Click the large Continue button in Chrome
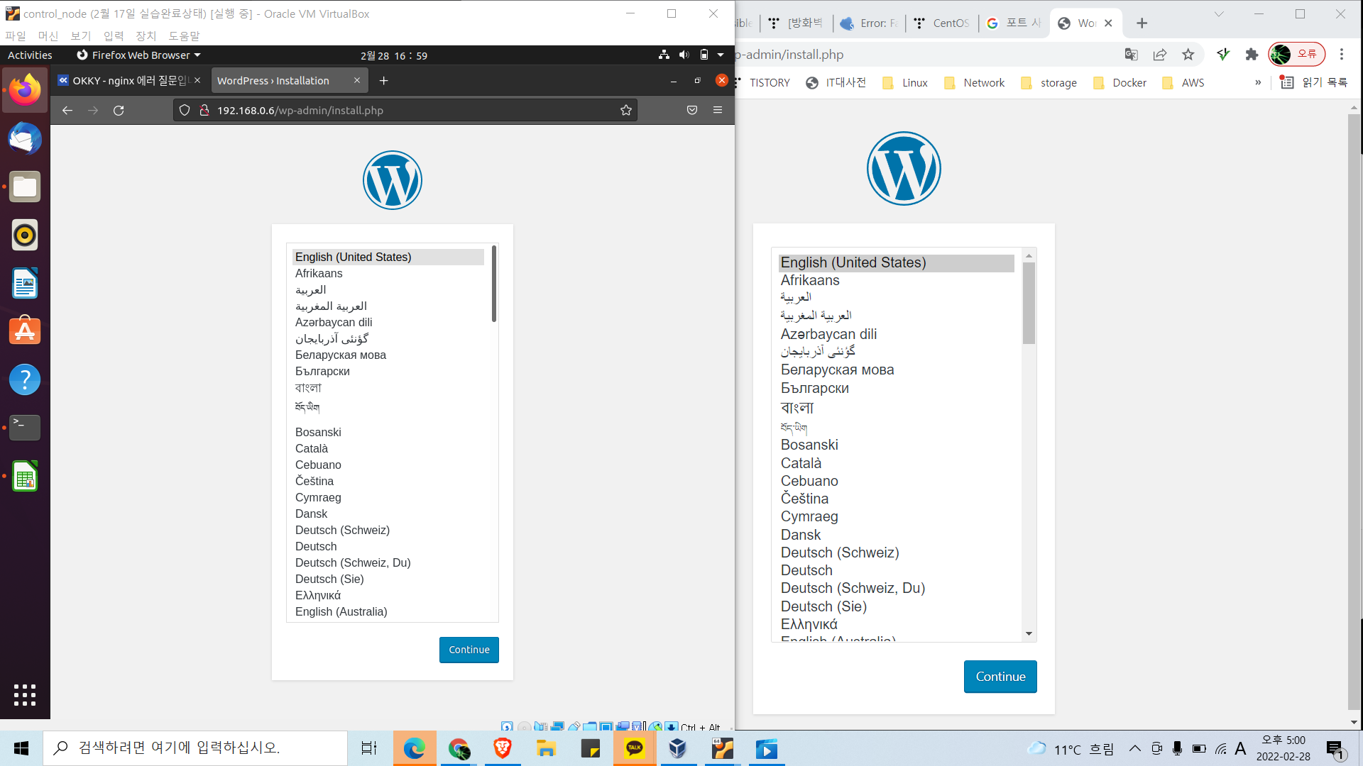The height and width of the screenshot is (766, 1363). [x=1000, y=677]
